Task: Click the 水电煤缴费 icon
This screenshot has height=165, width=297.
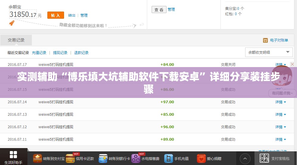Action: click(x=136, y=158)
